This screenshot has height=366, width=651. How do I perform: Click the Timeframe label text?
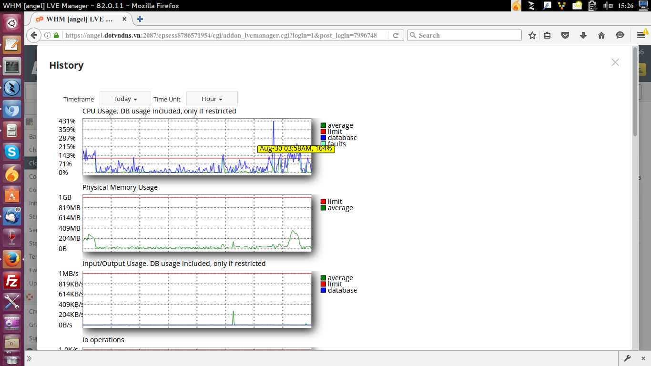pos(79,99)
